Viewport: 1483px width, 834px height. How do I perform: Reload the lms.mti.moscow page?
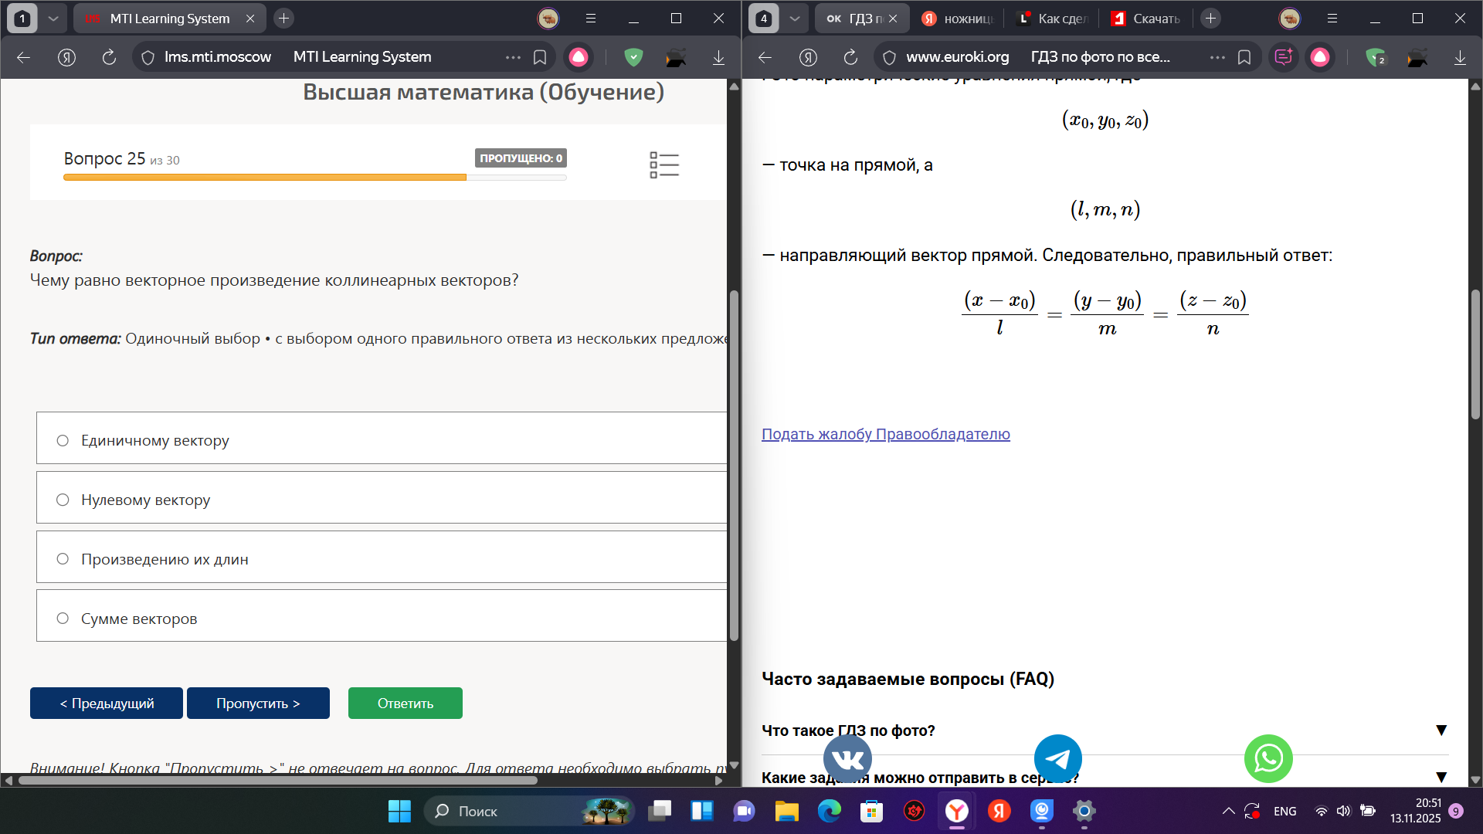coord(109,57)
